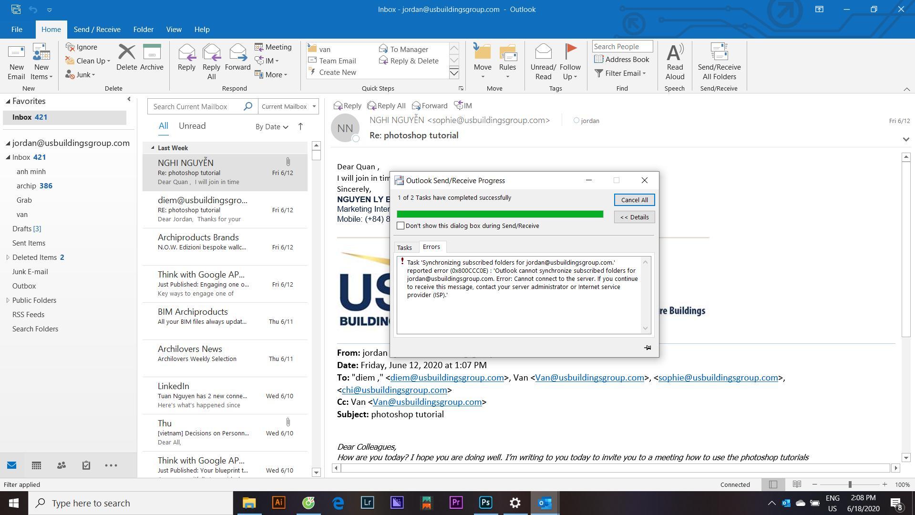This screenshot has height=515, width=915.
Task: Create a Meeting reply
Action: tap(273, 47)
